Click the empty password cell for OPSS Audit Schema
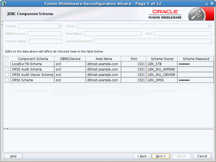This screenshot has height=162, width=216. pyautogui.click(x=196, y=69)
